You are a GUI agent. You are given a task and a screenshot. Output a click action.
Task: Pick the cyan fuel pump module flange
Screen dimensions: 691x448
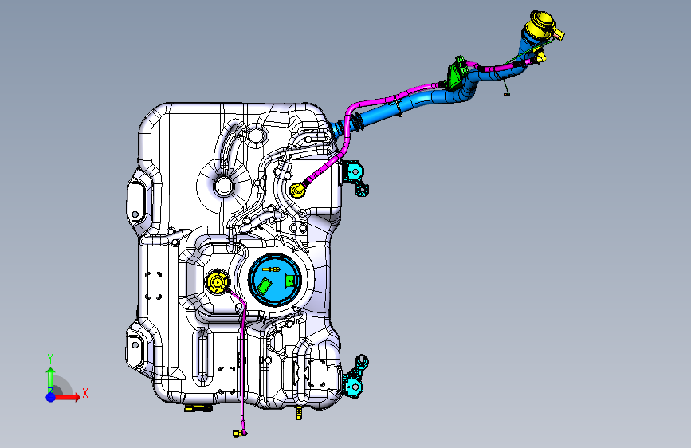pos(275,279)
